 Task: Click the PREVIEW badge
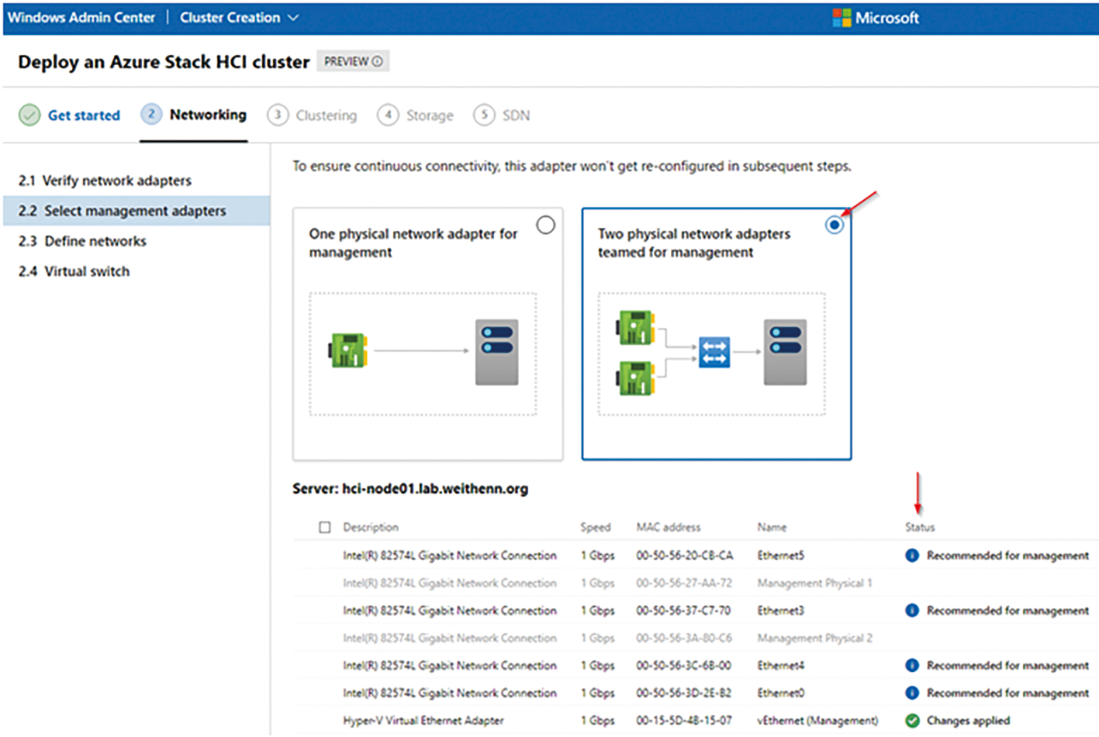click(353, 62)
